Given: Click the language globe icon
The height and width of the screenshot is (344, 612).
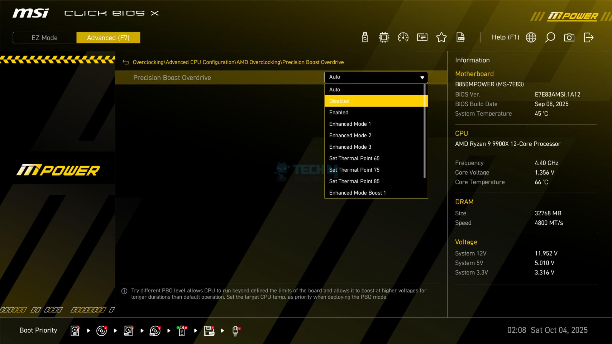Looking at the screenshot, I should 531,38.
